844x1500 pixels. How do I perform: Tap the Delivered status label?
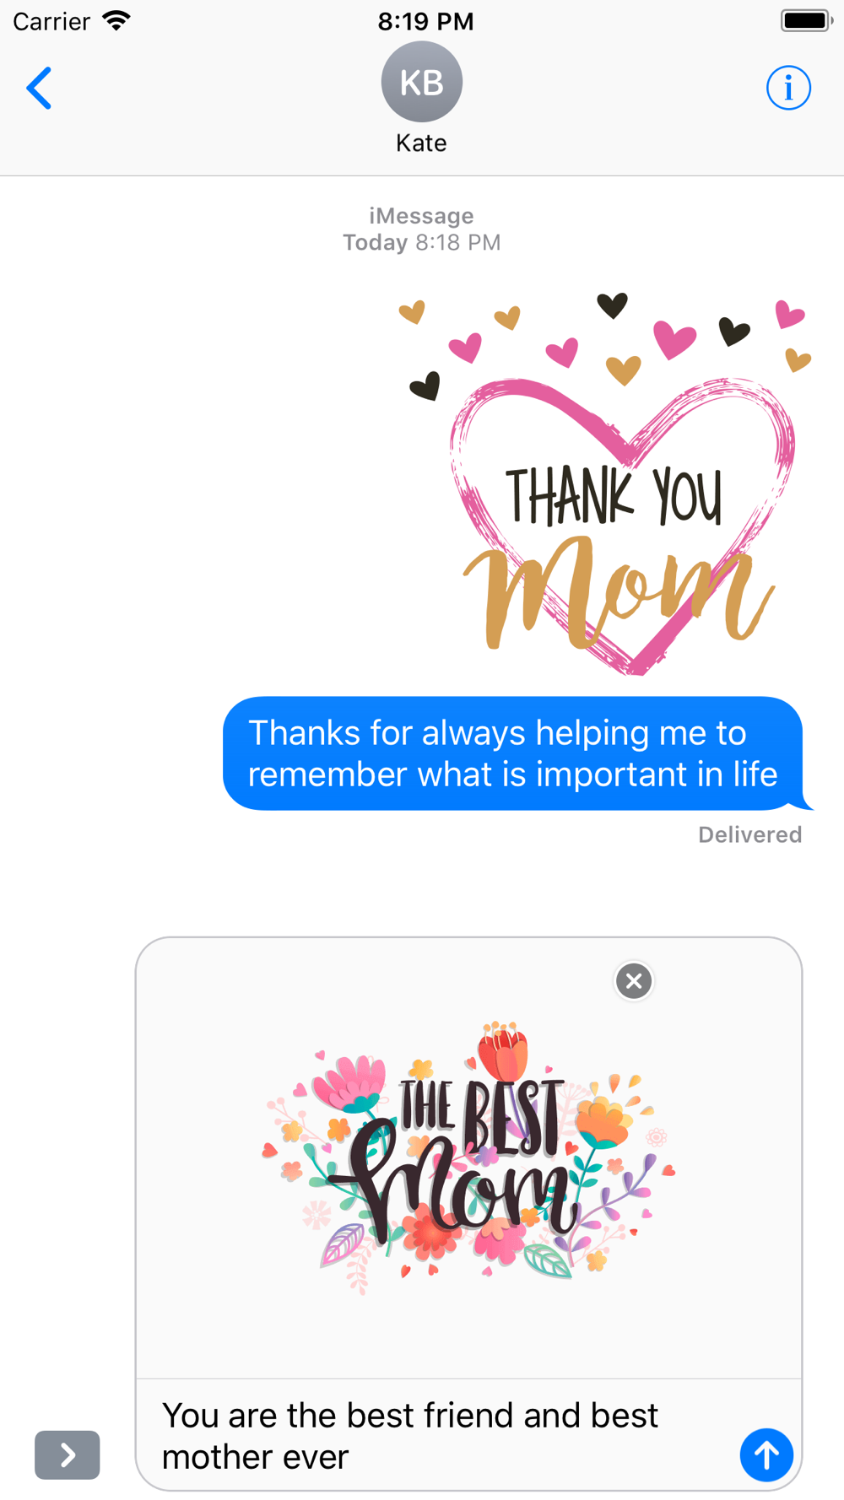[749, 834]
